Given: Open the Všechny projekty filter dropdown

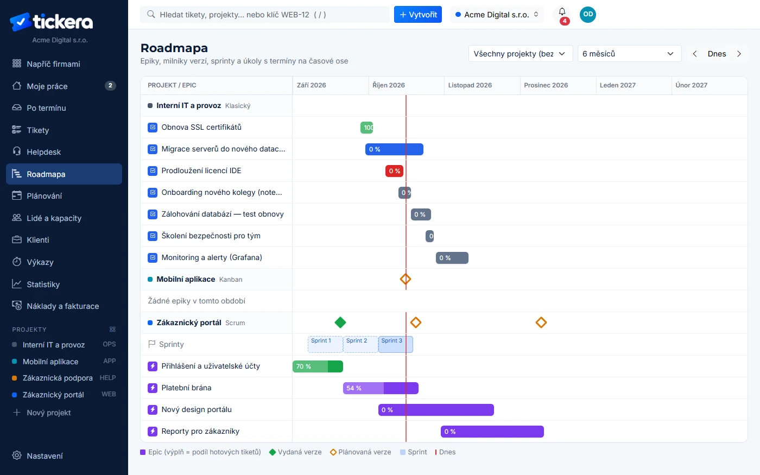Looking at the screenshot, I should pos(520,54).
